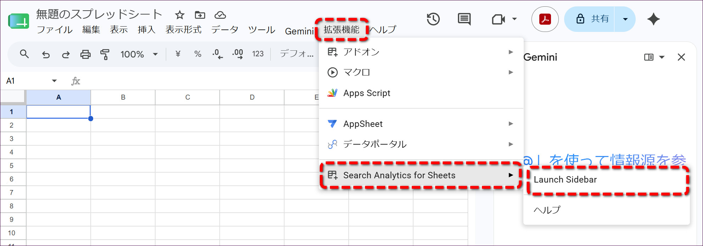Open version history clock icon
This screenshot has height=246, width=703.
(x=433, y=19)
